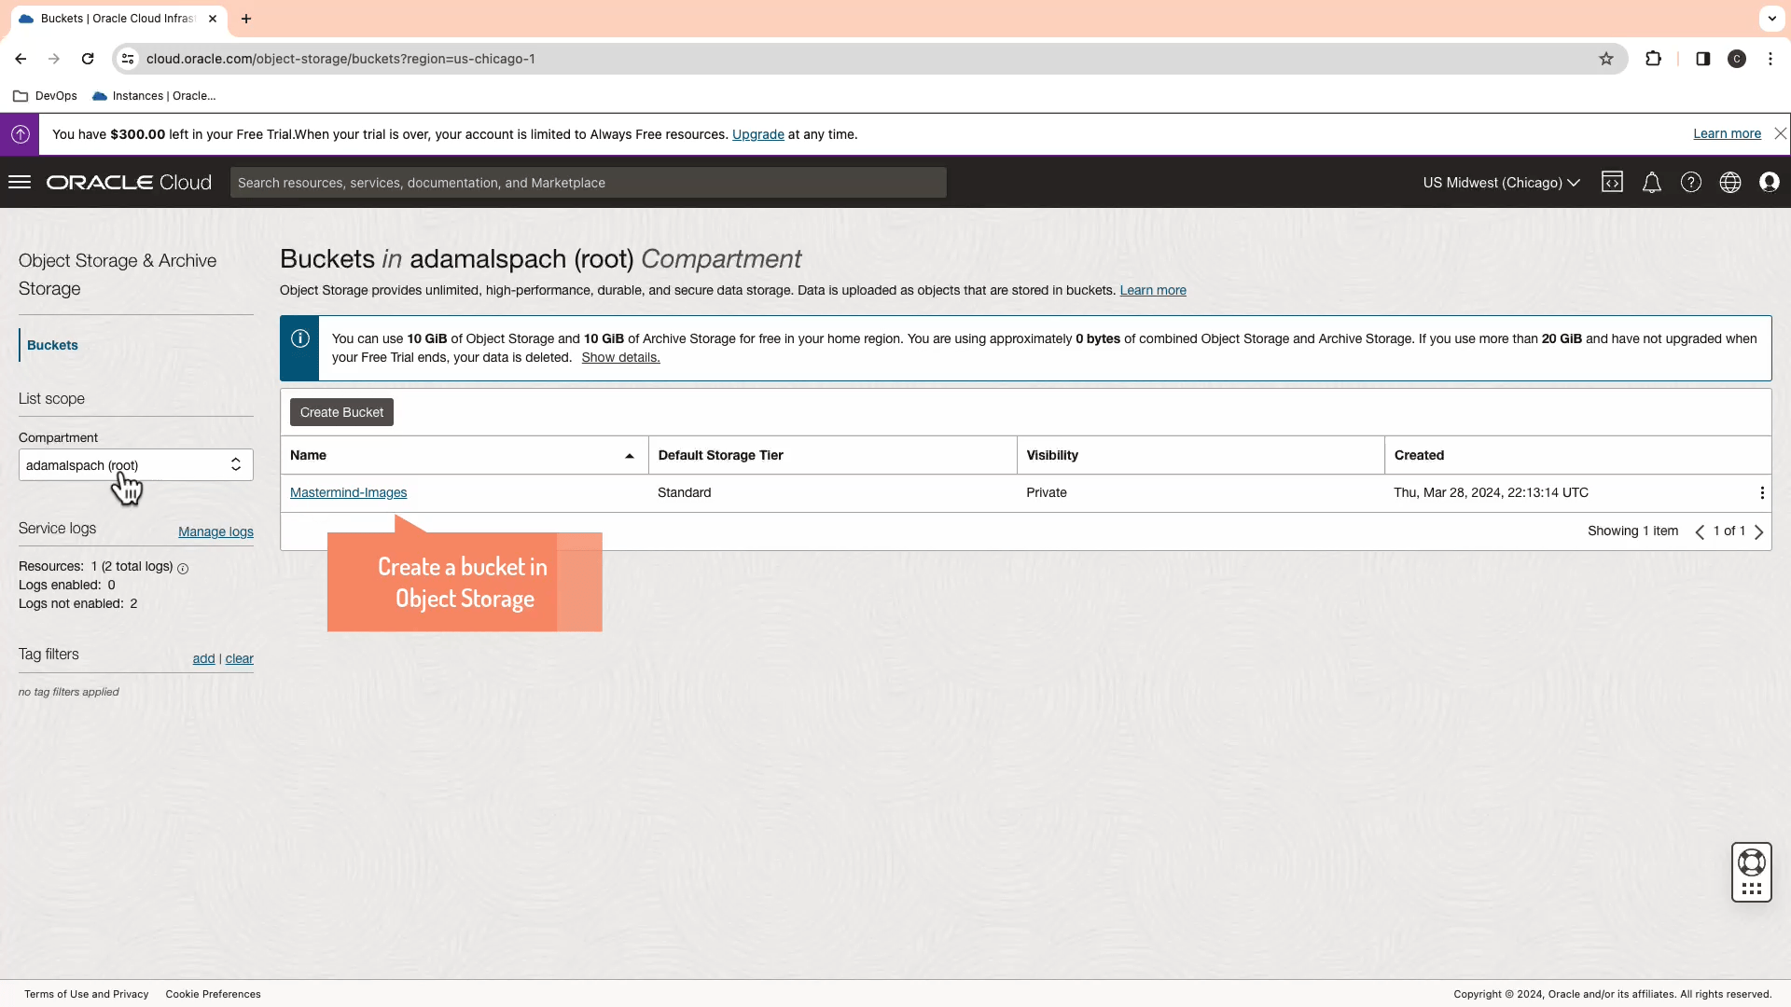
Task: Dismiss the free trial banner
Action: (x=1780, y=133)
